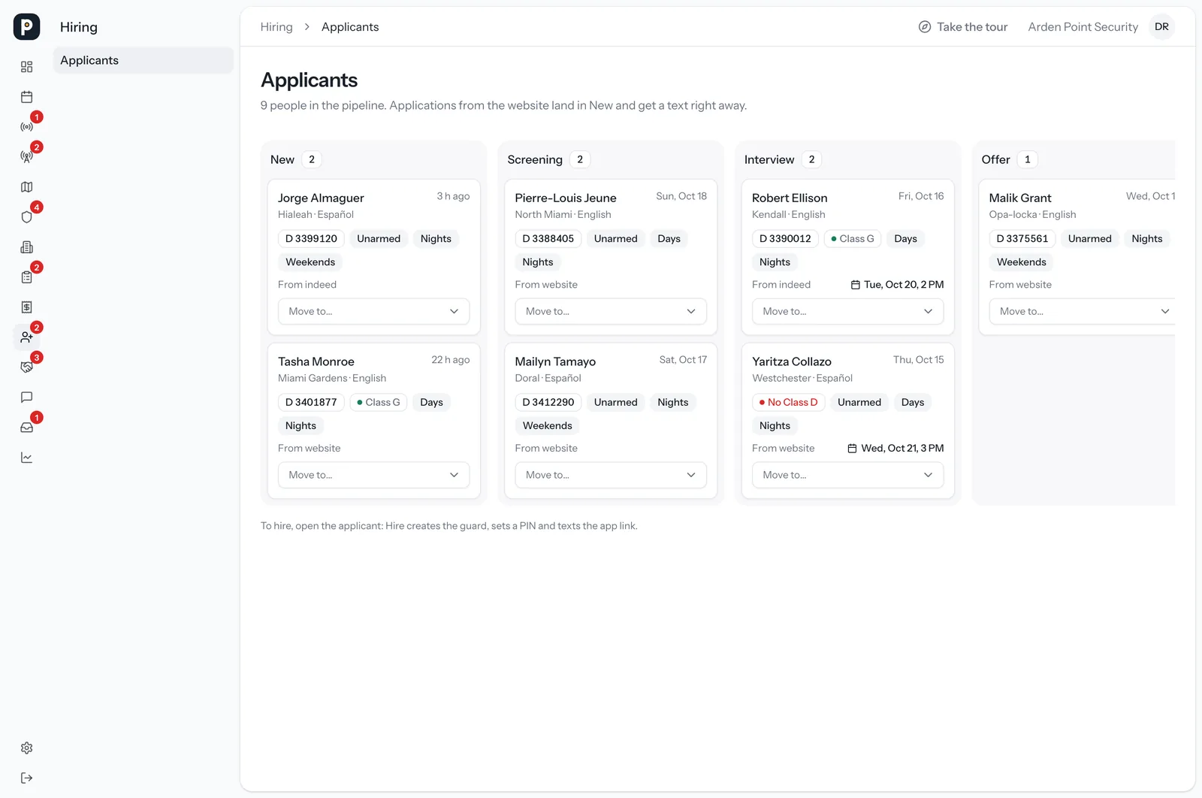Expand Move to dropdown for Mailyn Tamayo
The width and height of the screenshot is (1202, 798).
point(611,475)
